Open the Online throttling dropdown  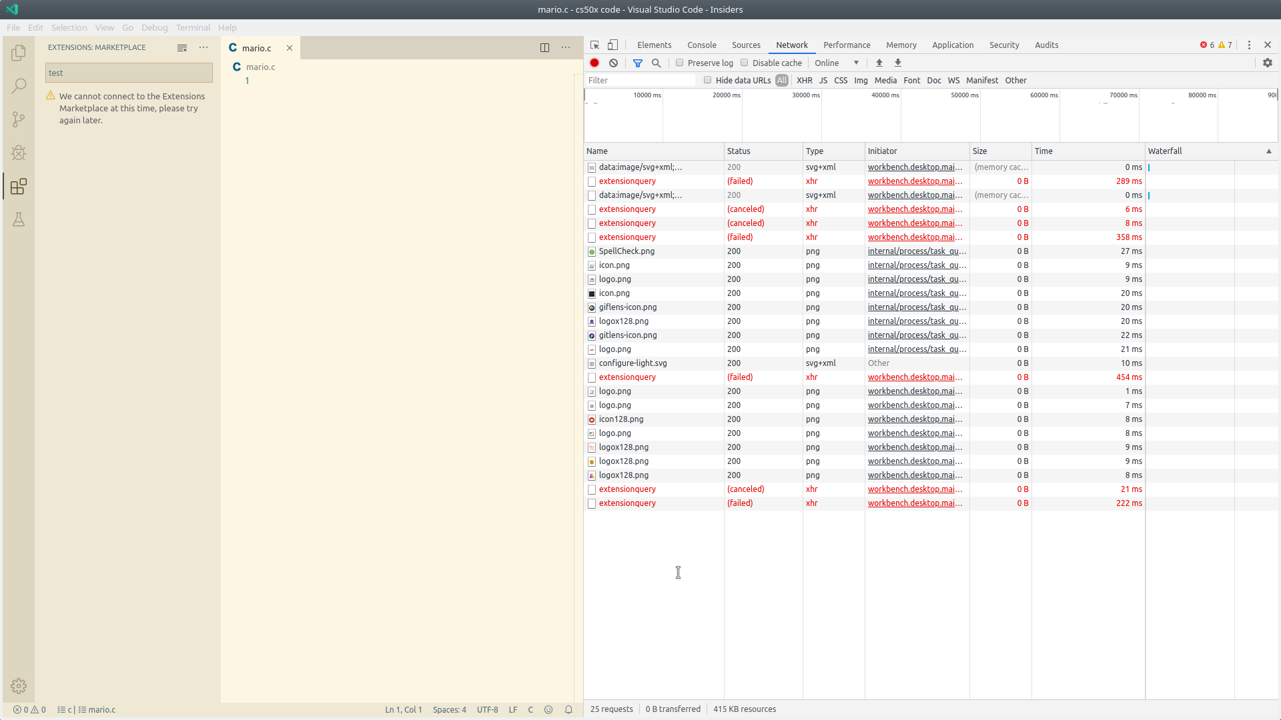coord(837,63)
